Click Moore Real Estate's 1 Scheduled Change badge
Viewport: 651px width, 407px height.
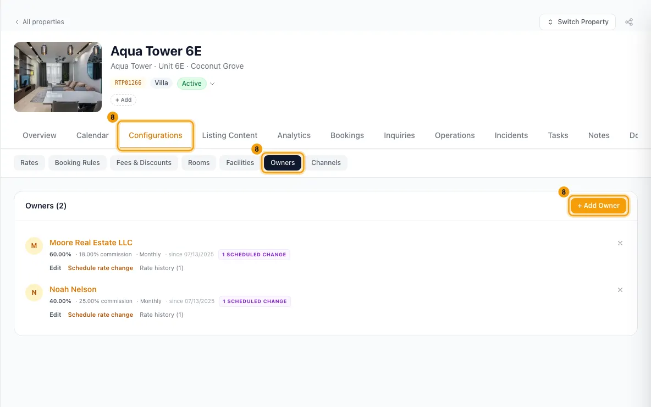254,255
